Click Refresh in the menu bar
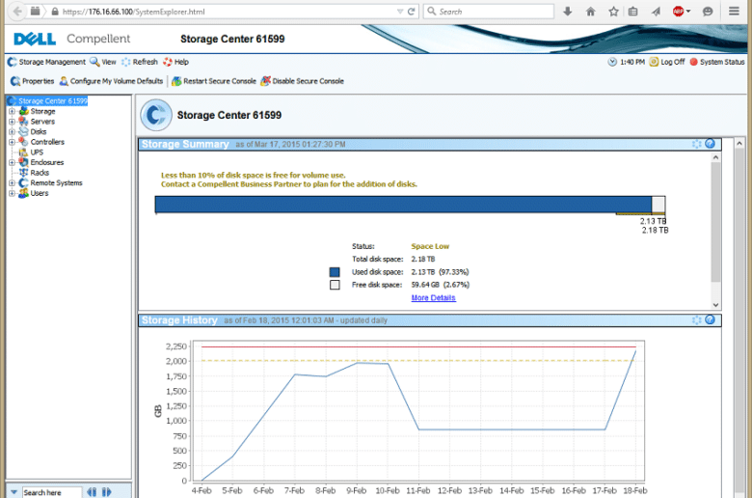The width and height of the screenshot is (752, 498). [x=140, y=62]
